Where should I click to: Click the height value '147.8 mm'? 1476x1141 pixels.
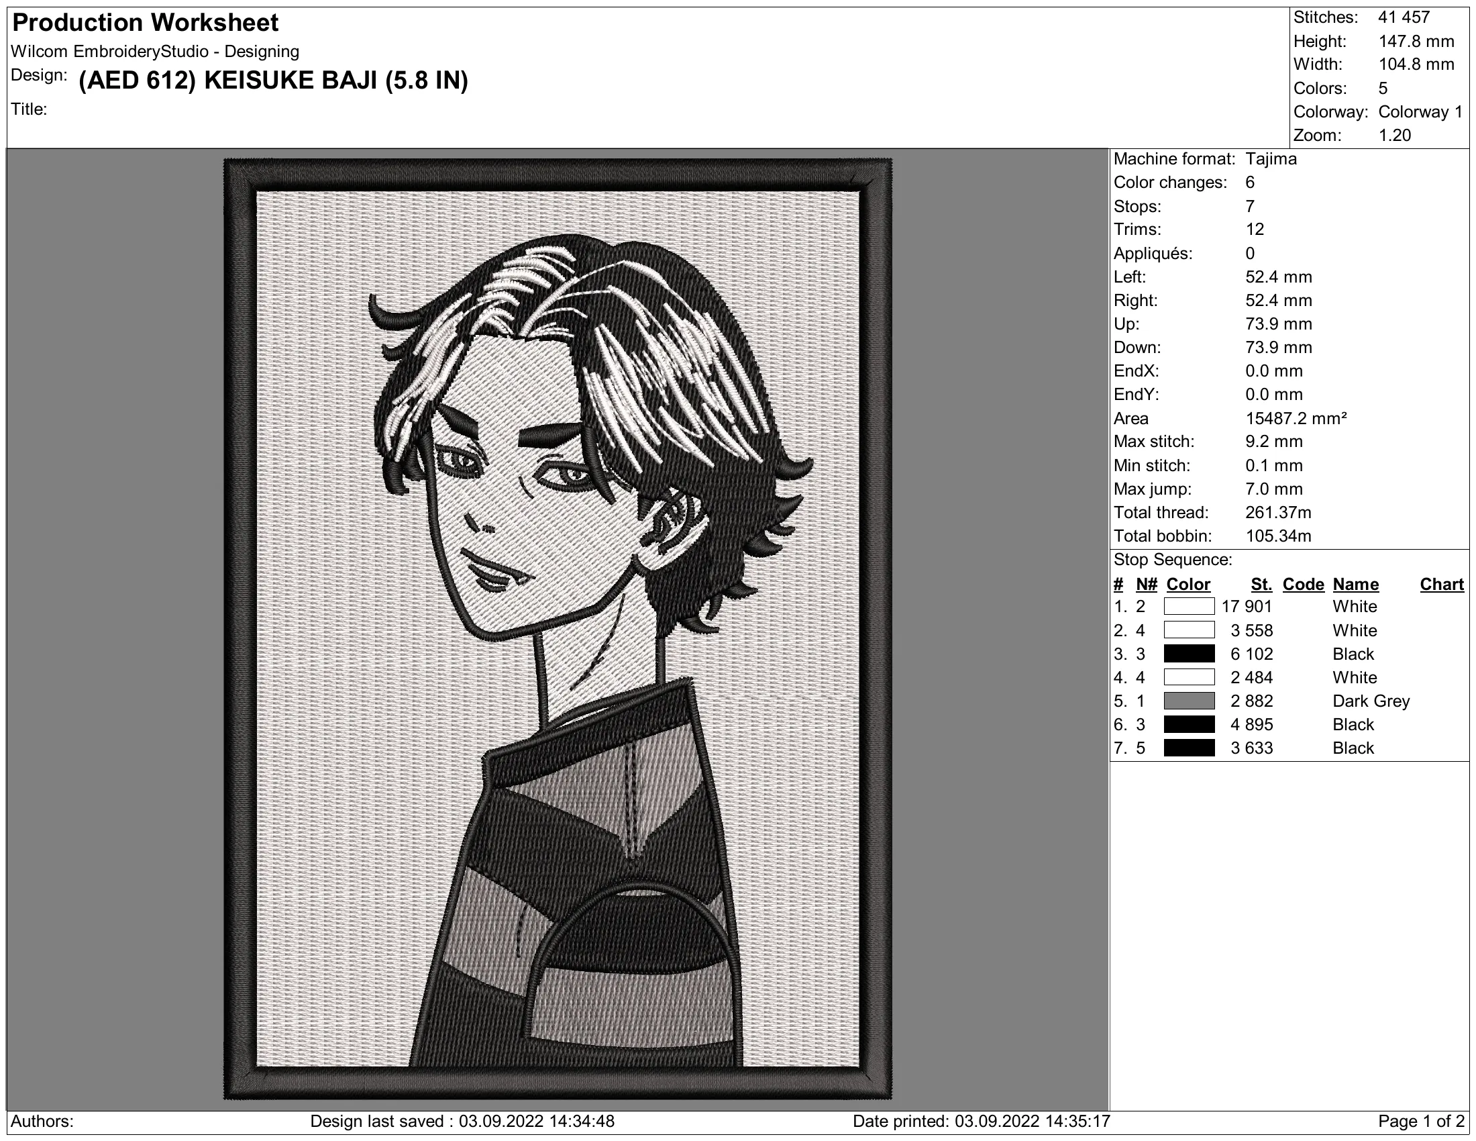1416,41
